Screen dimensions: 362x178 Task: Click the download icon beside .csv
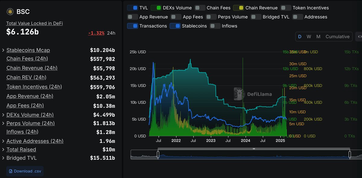click(x=11, y=171)
